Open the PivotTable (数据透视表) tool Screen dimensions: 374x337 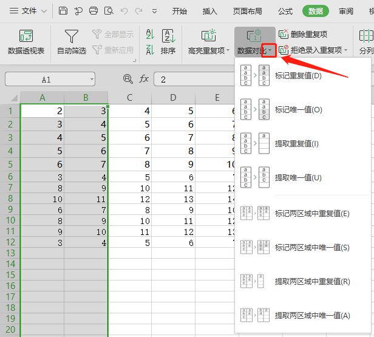tap(26, 41)
